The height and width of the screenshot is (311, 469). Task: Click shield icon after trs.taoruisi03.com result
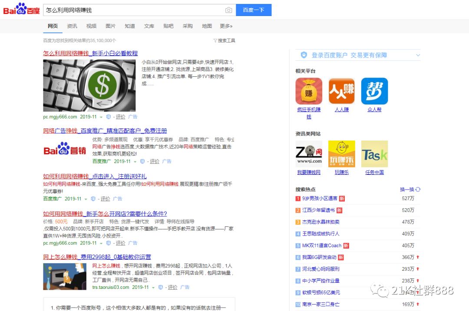pyautogui.click(x=161, y=288)
